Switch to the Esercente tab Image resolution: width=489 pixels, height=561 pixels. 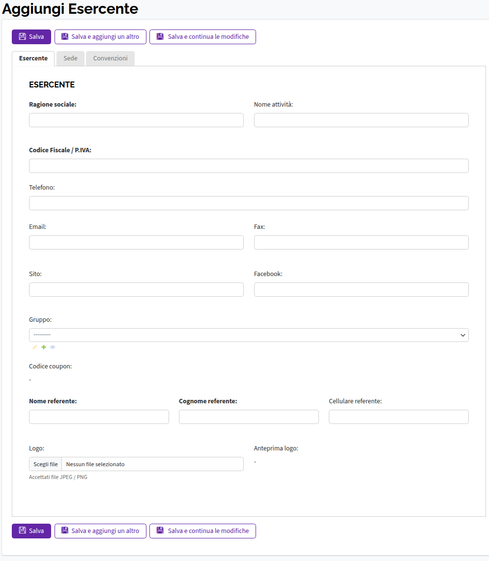coord(33,58)
